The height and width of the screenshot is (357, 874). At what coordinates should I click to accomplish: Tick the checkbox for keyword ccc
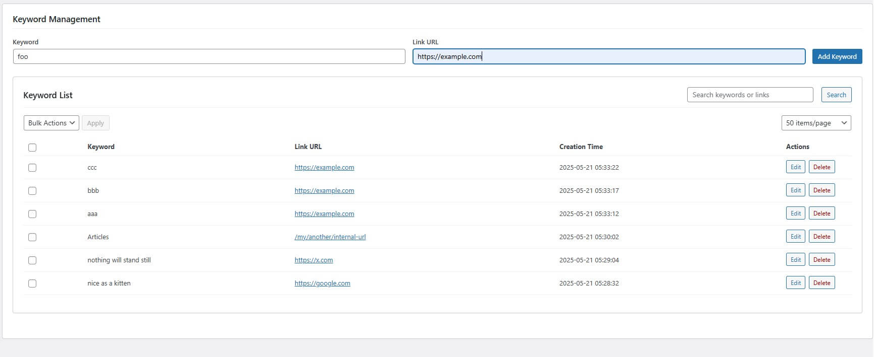(32, 168)
